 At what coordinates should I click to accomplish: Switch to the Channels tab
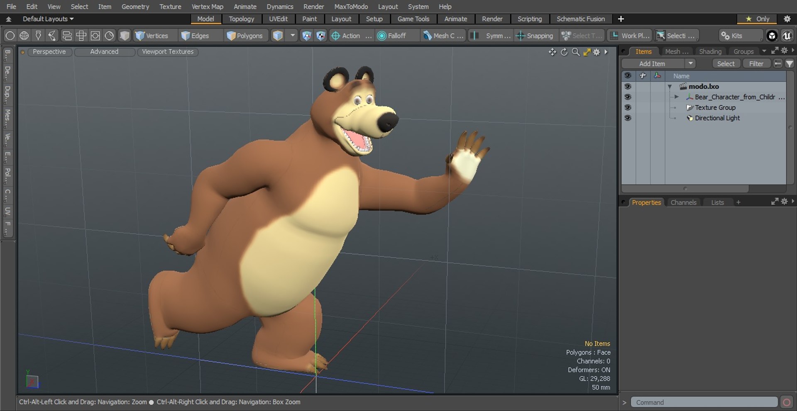[683, 202]
